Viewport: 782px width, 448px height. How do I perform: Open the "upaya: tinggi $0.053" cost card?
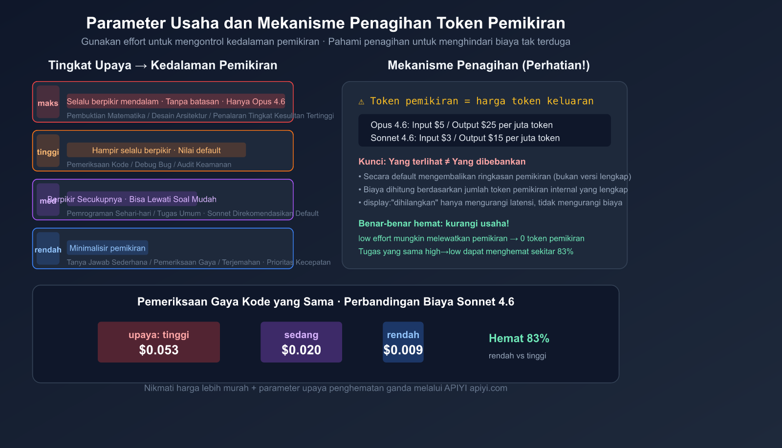[x=158, y=342]
